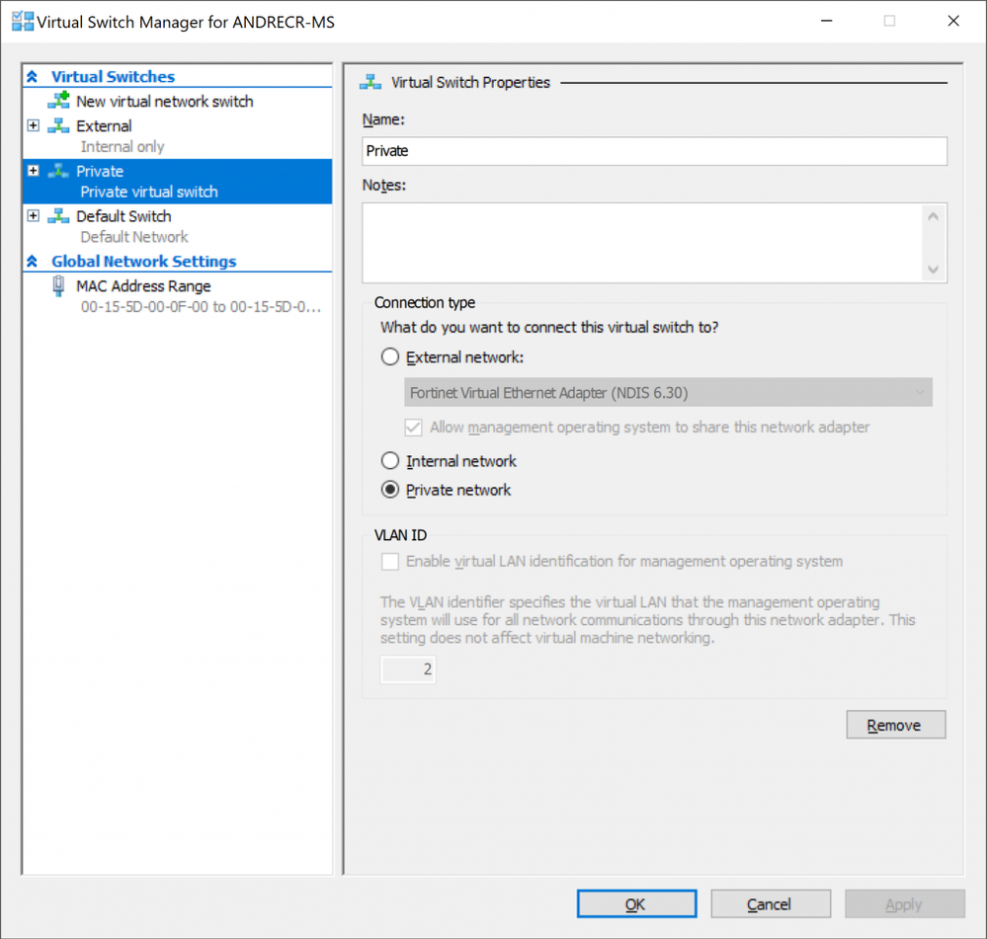The height and width of the screenshot is (939, 987).
Task: Click the Notes scrollbar down arrow
Action: (x=933, y=270)
